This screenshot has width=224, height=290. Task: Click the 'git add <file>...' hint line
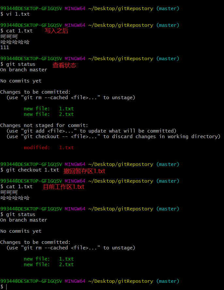[91, 131]
